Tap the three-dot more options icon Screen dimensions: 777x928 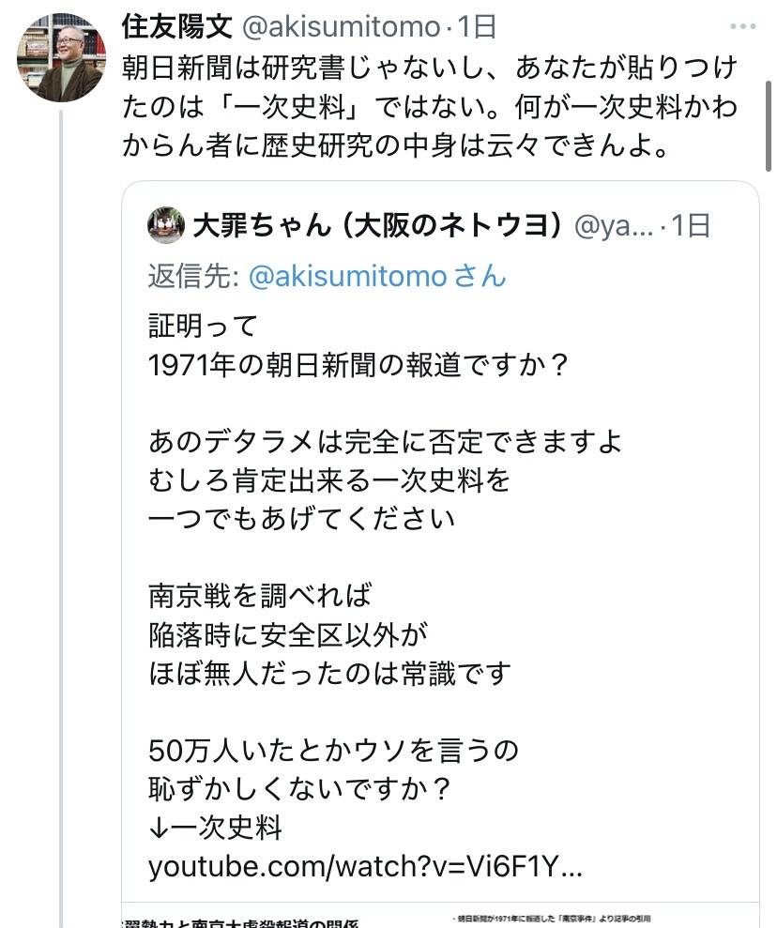point(741,26)
